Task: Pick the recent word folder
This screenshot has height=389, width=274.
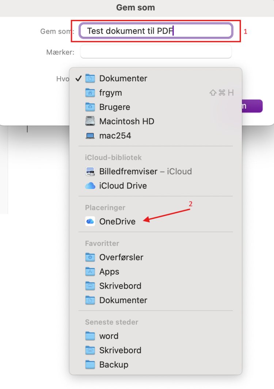Action: coord(109,336)
